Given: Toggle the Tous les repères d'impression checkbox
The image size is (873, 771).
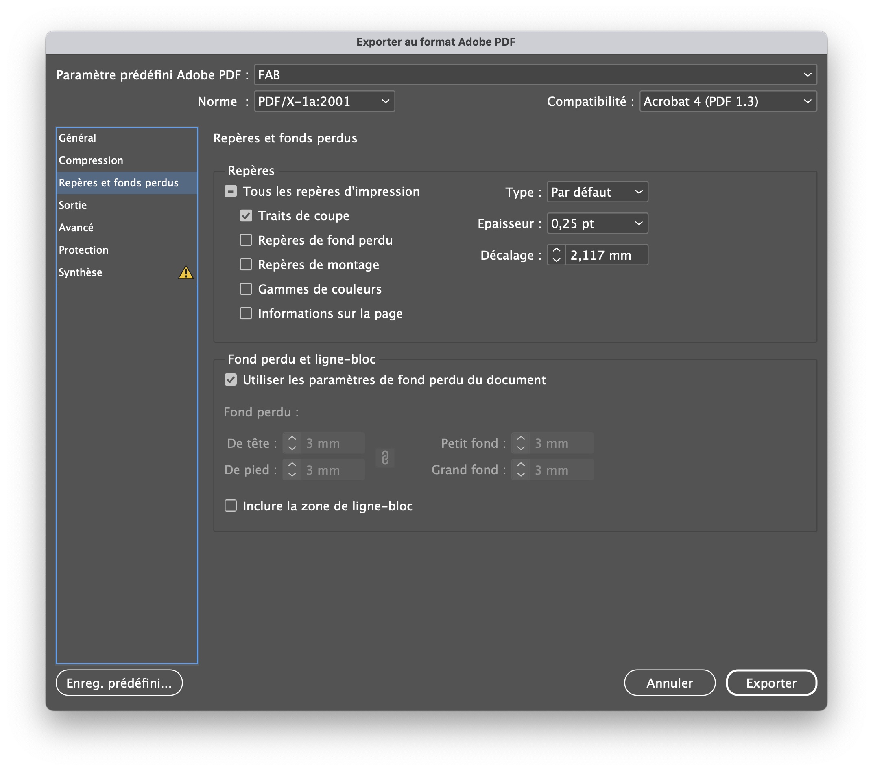Looking at the screenshot, I should click(x=231, y=191).
